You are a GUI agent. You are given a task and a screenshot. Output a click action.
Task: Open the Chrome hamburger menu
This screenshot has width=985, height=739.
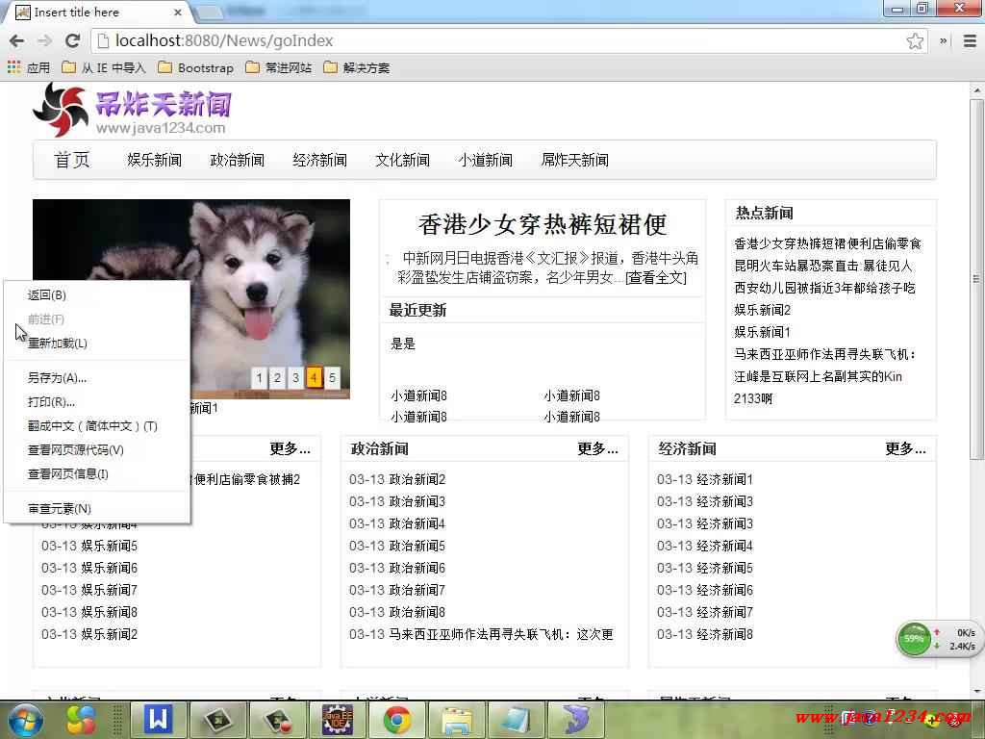(970, 40)
